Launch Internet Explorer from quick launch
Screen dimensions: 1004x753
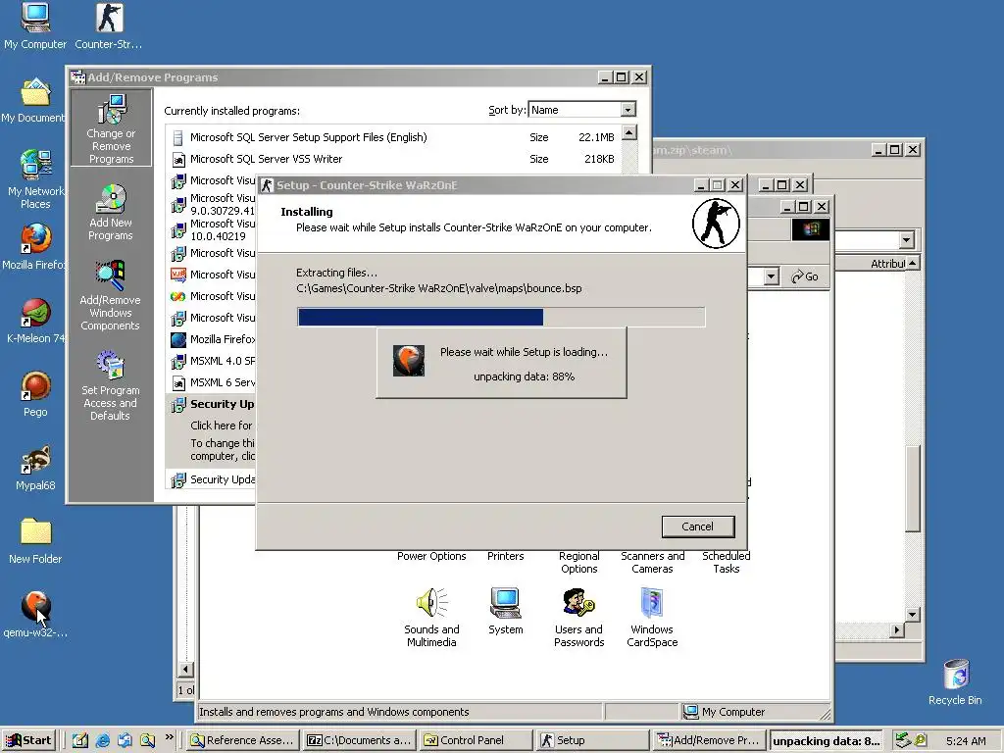tap(102, 740)
